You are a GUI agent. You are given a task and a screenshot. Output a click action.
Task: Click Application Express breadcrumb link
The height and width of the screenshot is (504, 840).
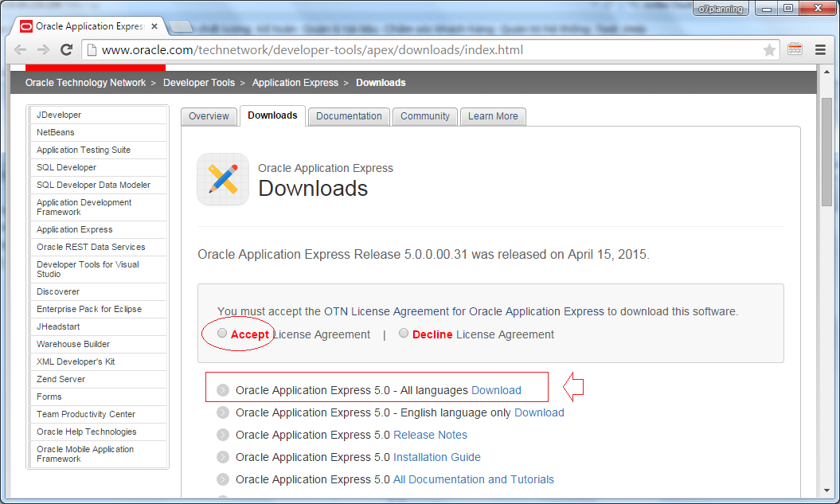(x=295, y=83)
